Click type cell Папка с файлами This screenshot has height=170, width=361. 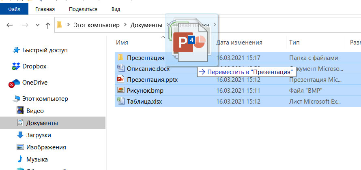[x=314, y=58]
